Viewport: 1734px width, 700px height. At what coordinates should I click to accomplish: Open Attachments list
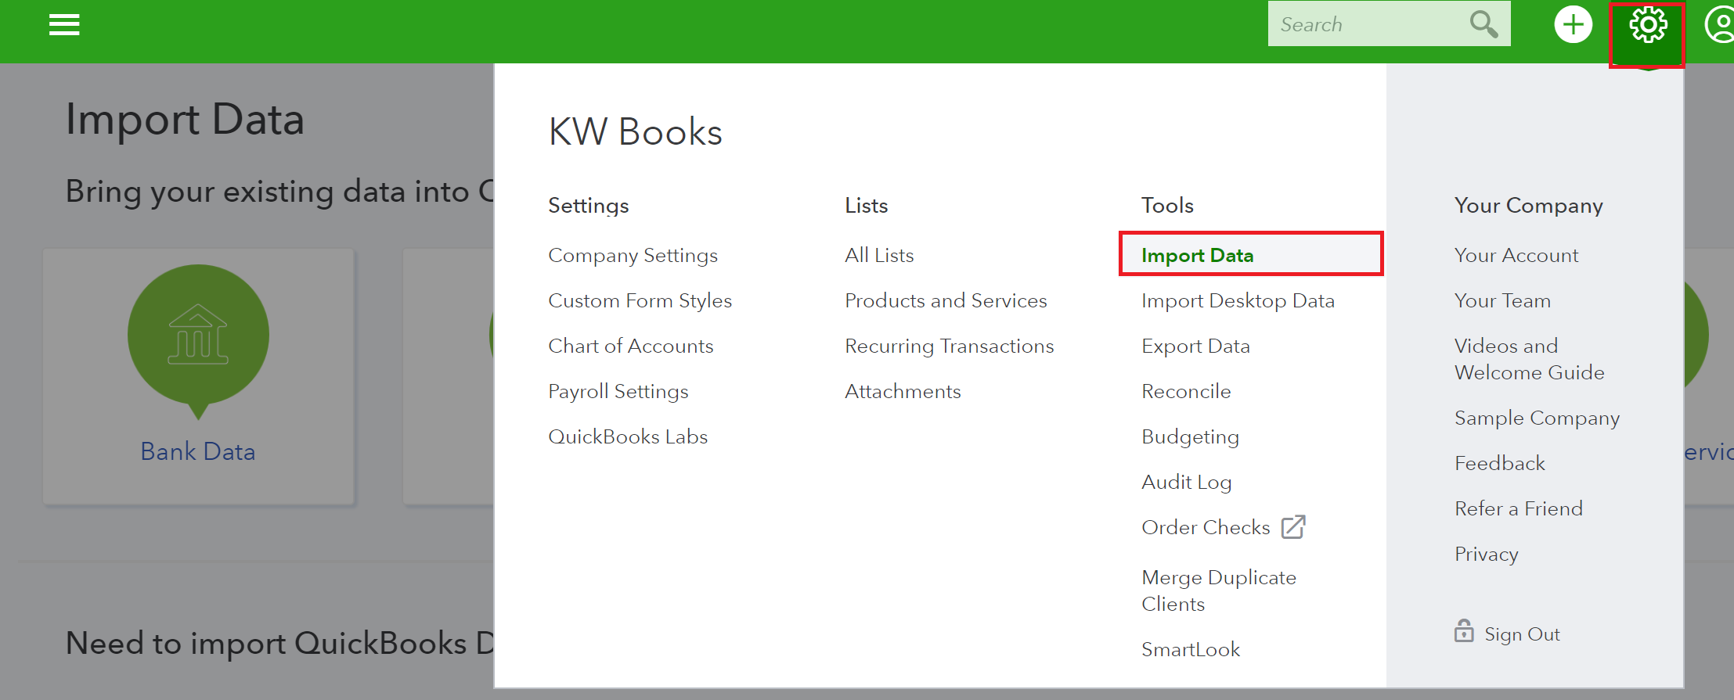pyautogui.click(x=903, y=391)
